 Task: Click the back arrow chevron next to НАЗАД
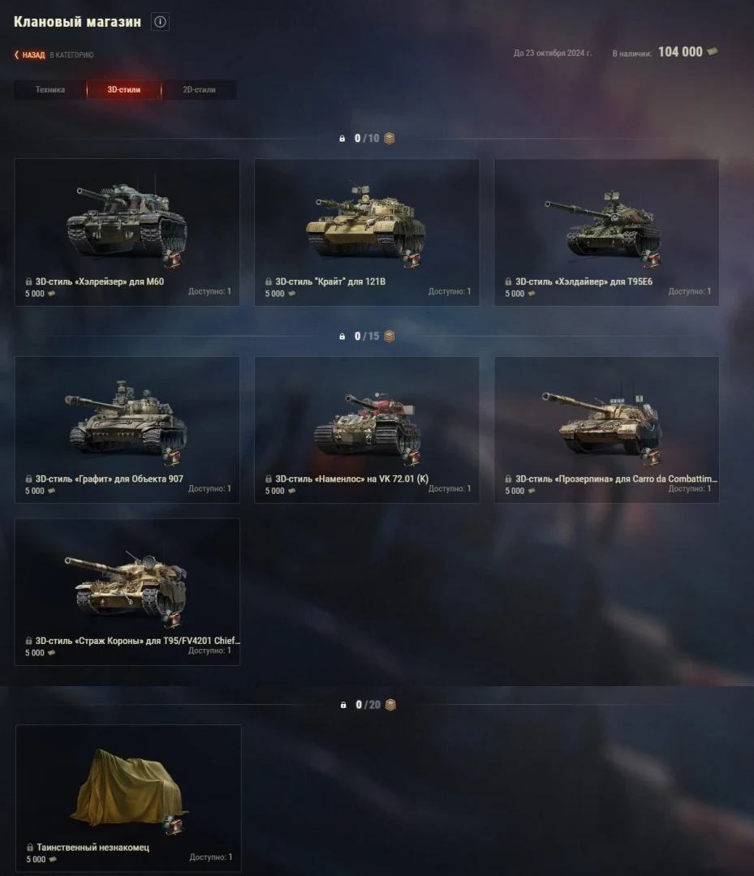coord(17,55)
